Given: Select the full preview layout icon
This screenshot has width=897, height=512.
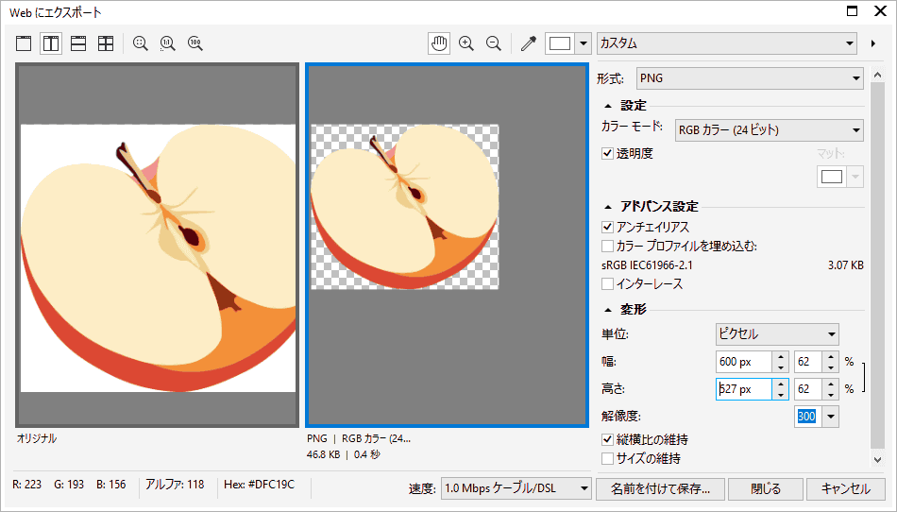Looking at the screenshot, I should pos(24,43).
